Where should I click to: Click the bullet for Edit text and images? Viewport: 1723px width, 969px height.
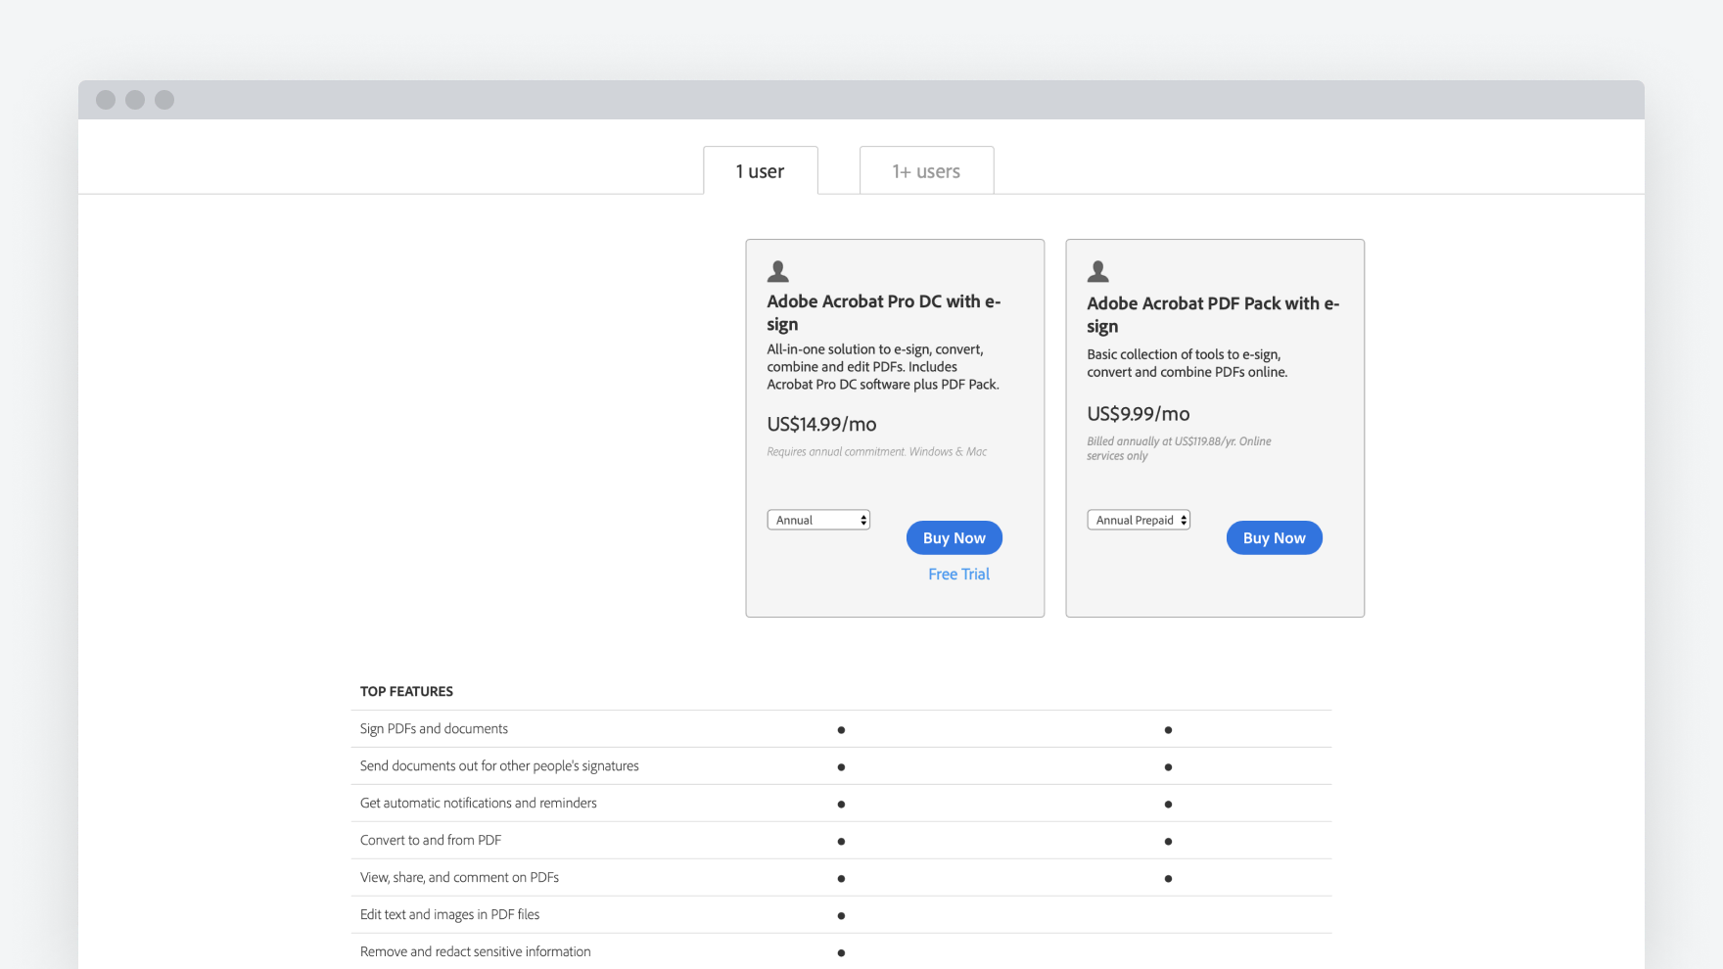click(841, 915)
